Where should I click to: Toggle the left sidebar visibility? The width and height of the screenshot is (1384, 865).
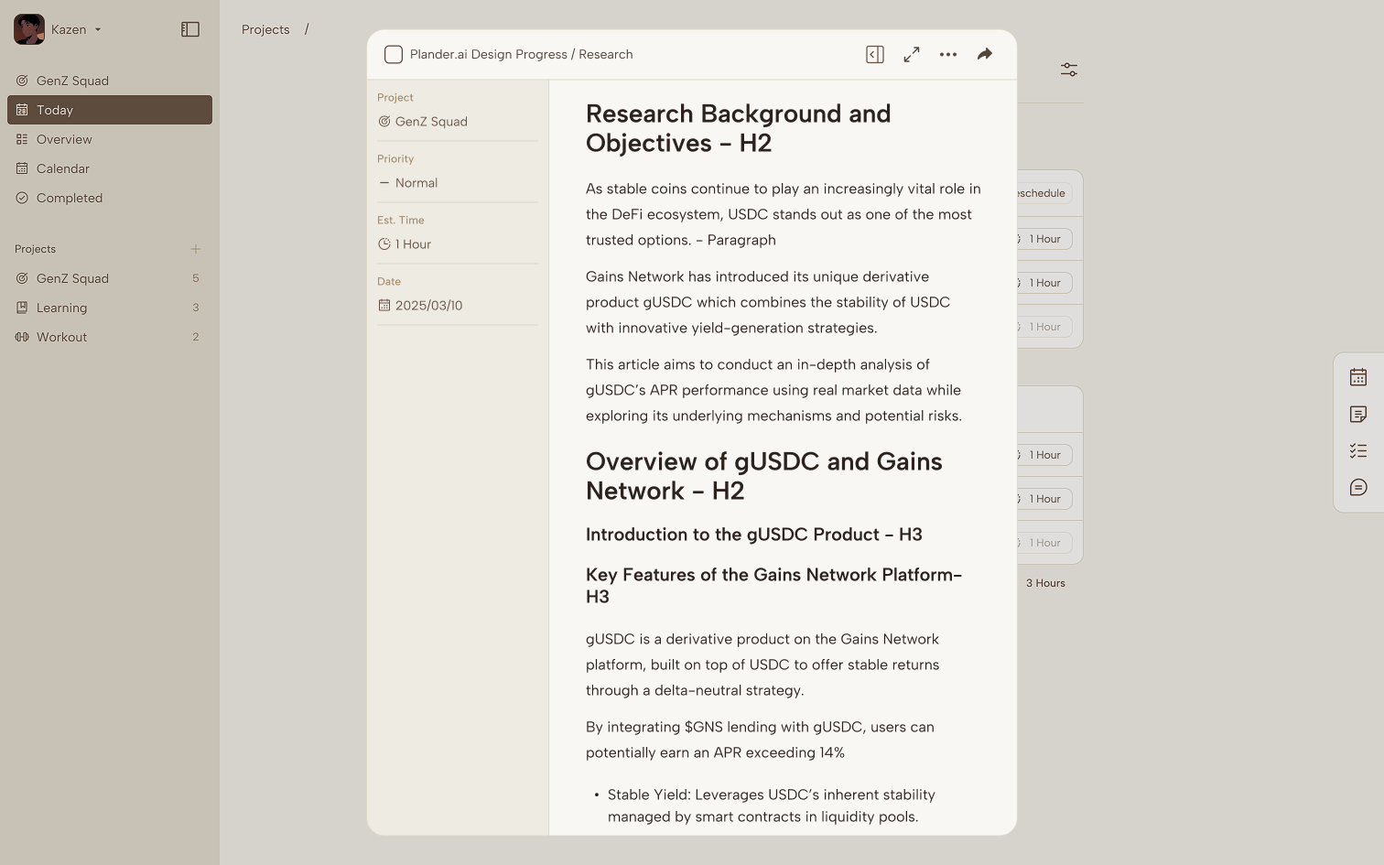190,29
